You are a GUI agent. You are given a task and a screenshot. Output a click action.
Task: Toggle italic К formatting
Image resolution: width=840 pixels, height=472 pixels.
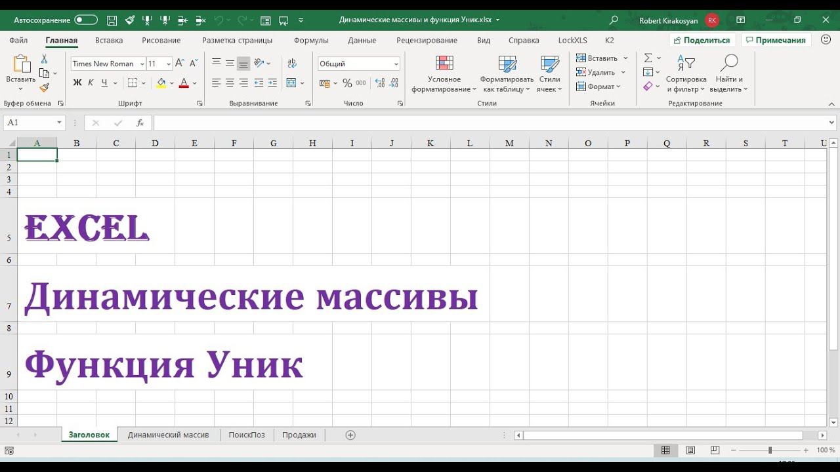(x=91, y=83)
